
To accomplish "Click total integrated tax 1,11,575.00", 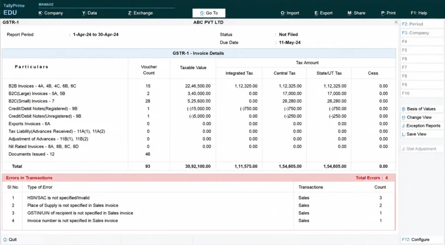I will 246,166.
